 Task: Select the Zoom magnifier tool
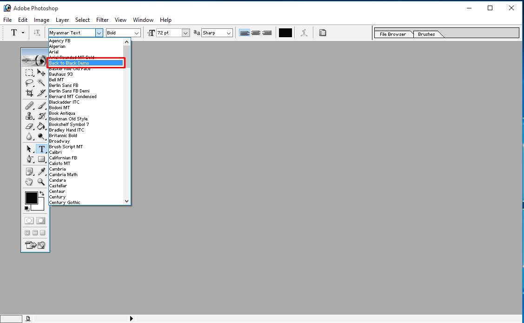tap(41, 182)
